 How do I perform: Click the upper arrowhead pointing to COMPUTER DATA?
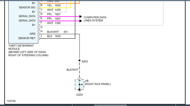(x=81, y=17)
